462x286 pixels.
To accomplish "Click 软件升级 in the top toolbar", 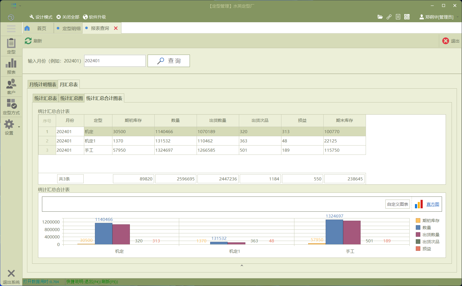I will [x=94, y=17].
